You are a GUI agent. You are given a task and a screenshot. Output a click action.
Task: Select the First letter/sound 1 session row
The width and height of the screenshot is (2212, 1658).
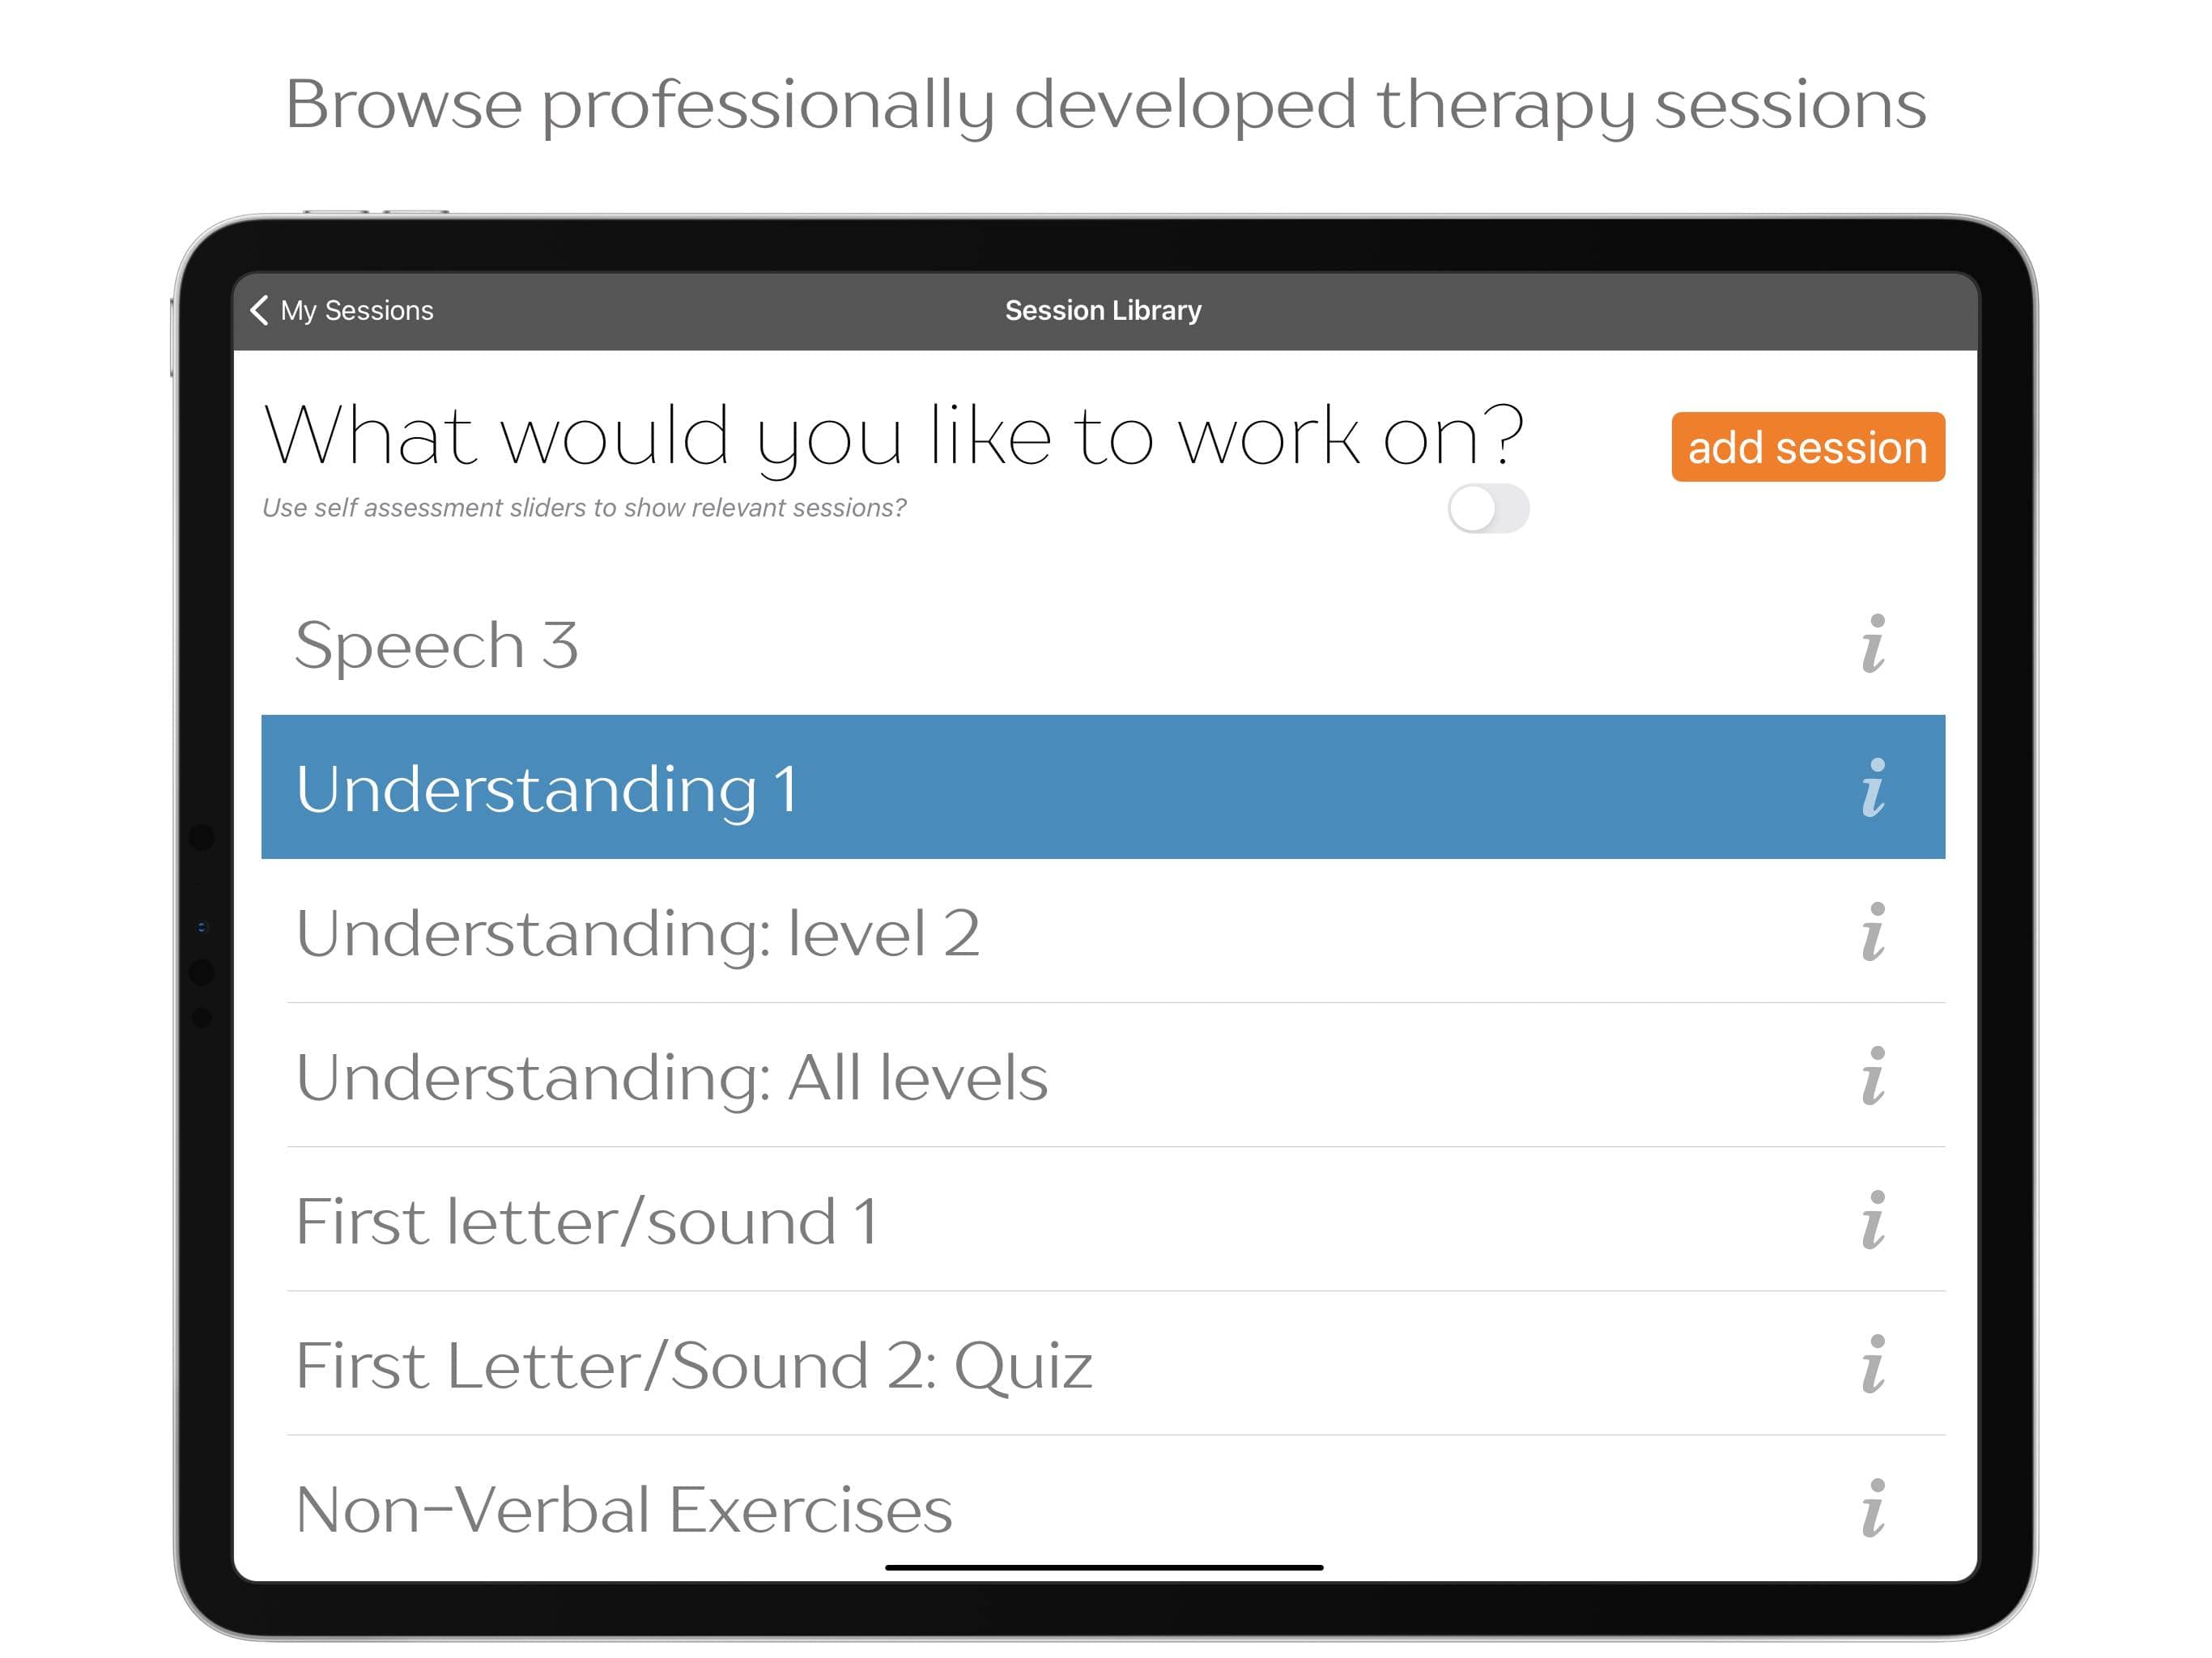700,1220
